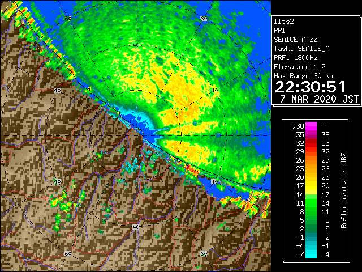Pick the magenta swatch atop the legend

[311, 126]
